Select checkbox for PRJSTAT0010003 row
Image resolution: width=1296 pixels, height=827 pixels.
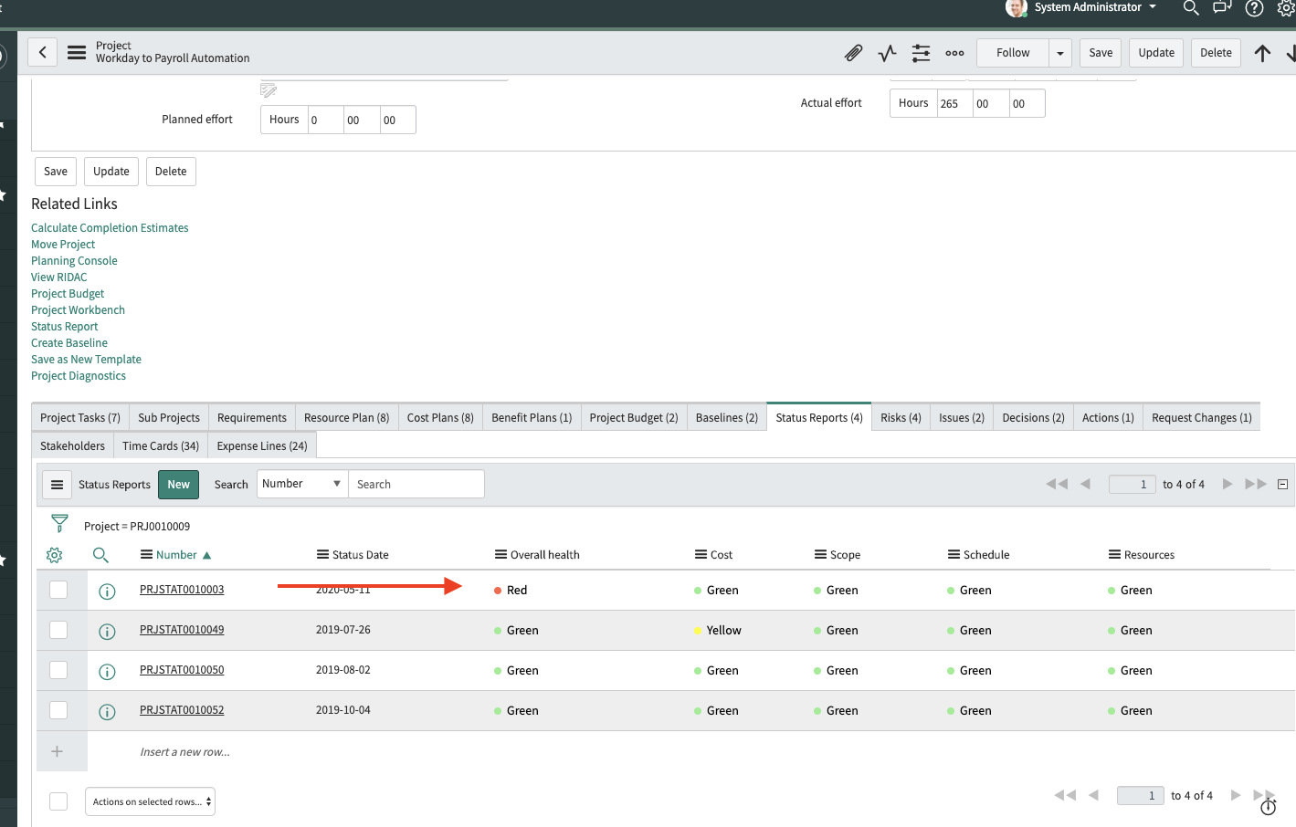pos(58,590)
